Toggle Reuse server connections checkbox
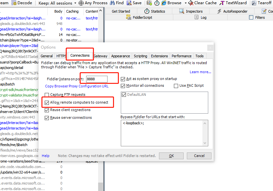This screenshot has width=273, height=191. pos(47,118)
